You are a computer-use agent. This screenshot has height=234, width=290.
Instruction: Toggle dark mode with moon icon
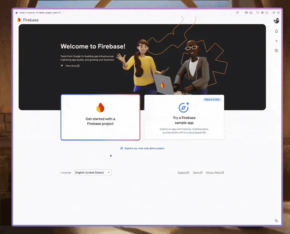(x=277, y=220)
